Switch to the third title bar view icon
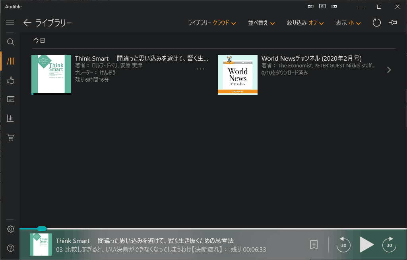 coord(334,6)
